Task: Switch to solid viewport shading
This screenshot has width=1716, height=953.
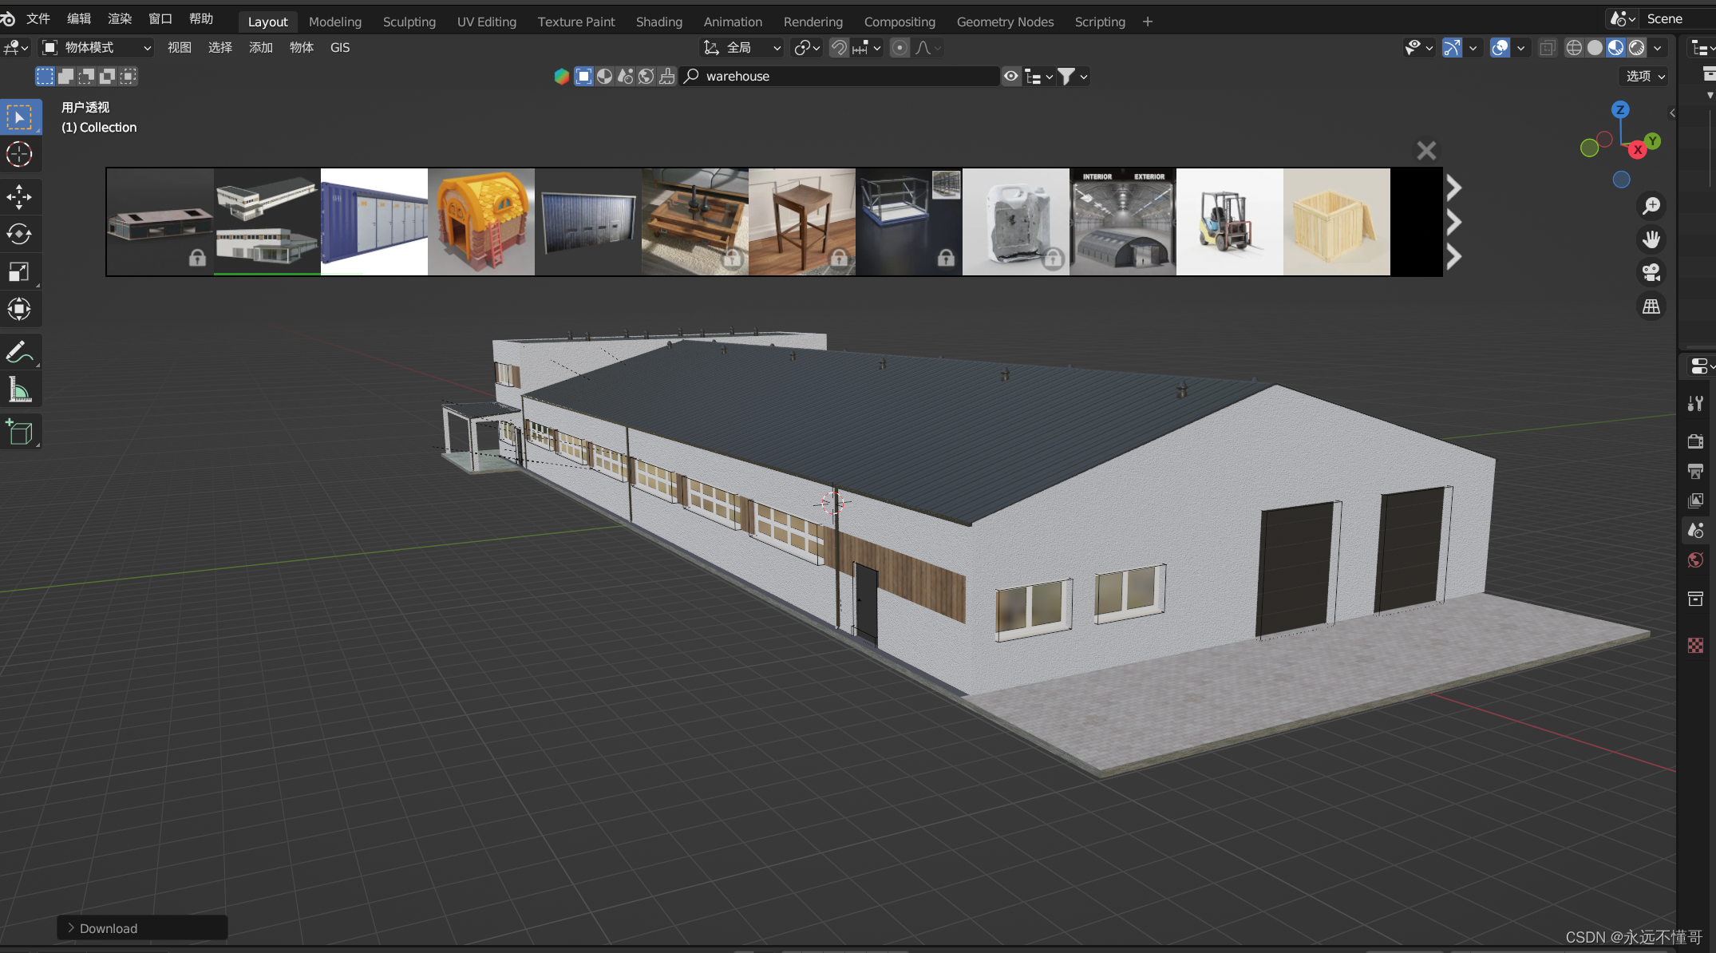Action: 1595,48
